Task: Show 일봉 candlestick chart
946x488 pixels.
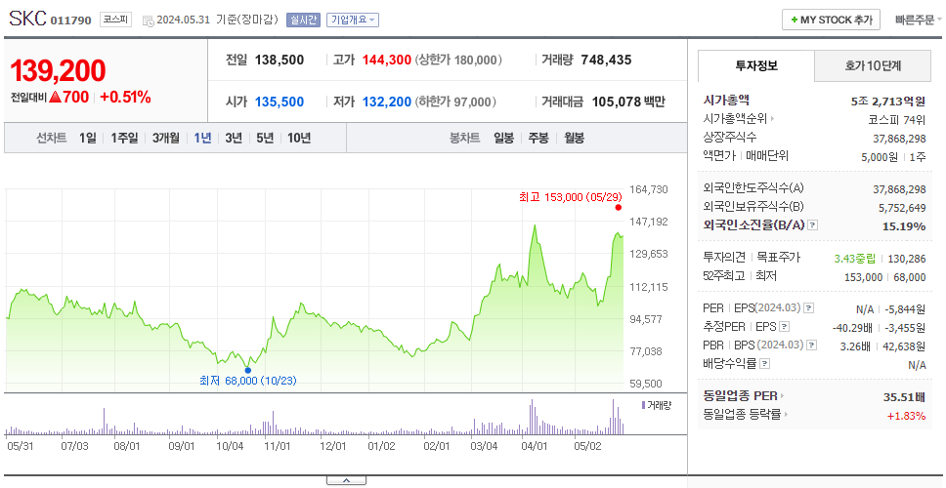Action: click(503, 138)
